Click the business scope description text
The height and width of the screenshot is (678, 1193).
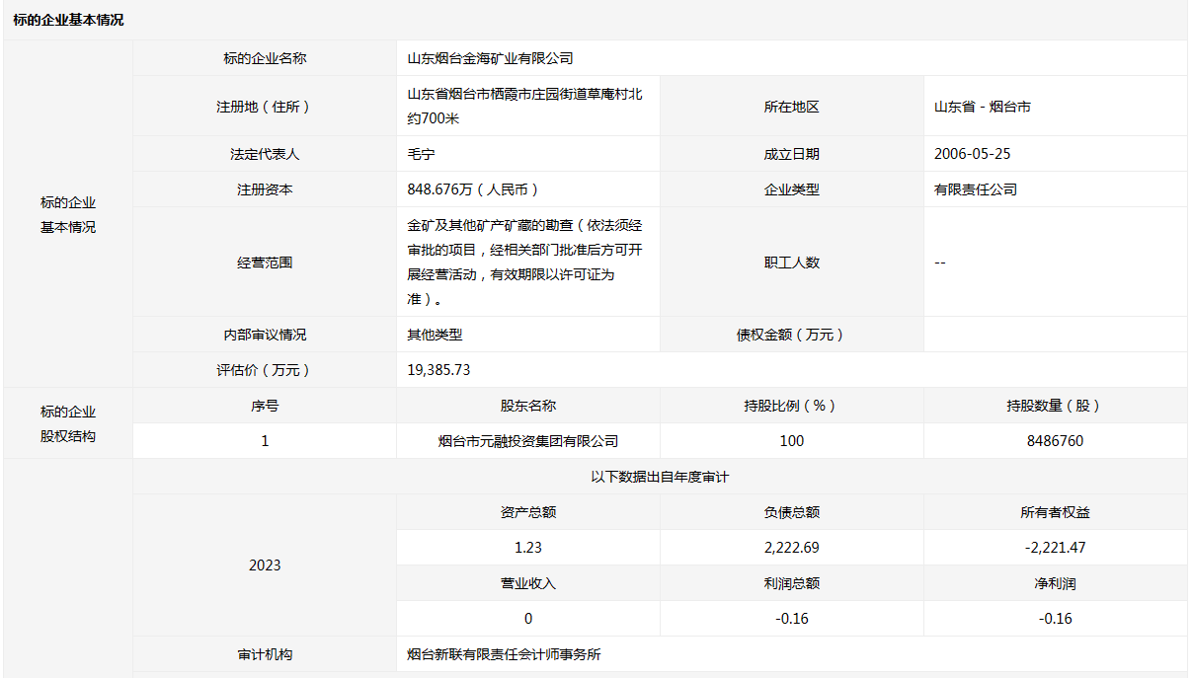click(x=524, y=262)
